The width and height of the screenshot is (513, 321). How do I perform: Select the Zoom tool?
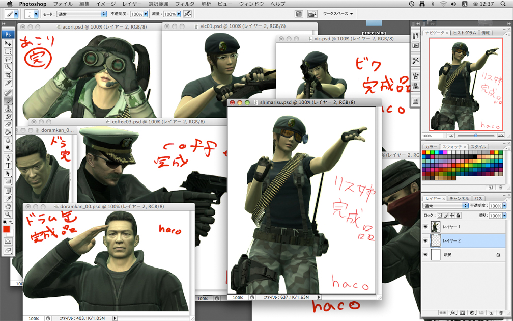(x=8, y=215)
